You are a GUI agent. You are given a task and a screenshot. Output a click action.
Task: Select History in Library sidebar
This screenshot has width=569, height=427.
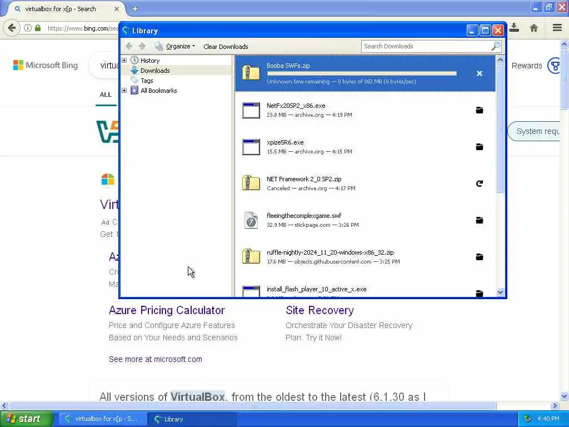(x=150, y=61)
